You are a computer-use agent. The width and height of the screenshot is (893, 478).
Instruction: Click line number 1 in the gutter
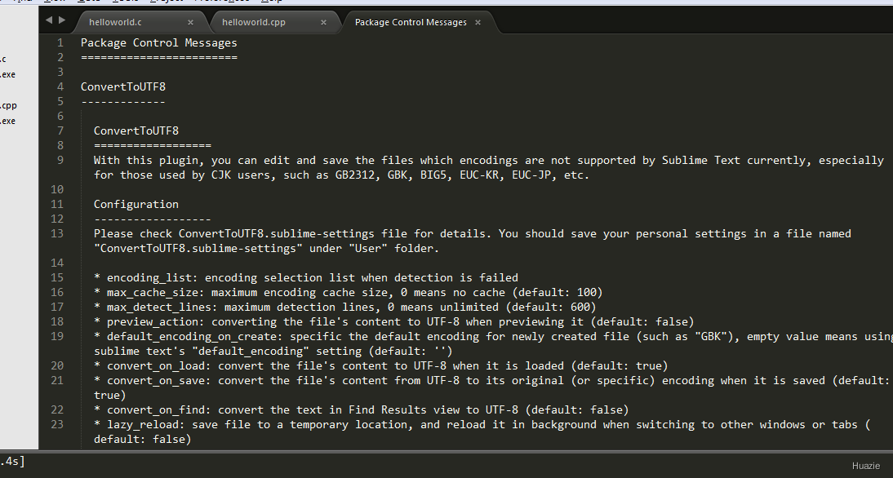[60, 42]
